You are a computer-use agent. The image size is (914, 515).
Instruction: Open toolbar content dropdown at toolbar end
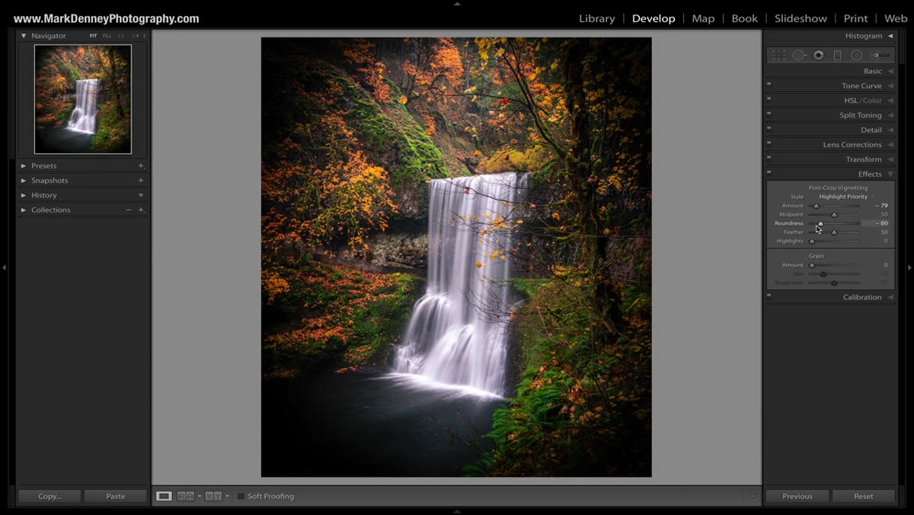pos(753,496)
